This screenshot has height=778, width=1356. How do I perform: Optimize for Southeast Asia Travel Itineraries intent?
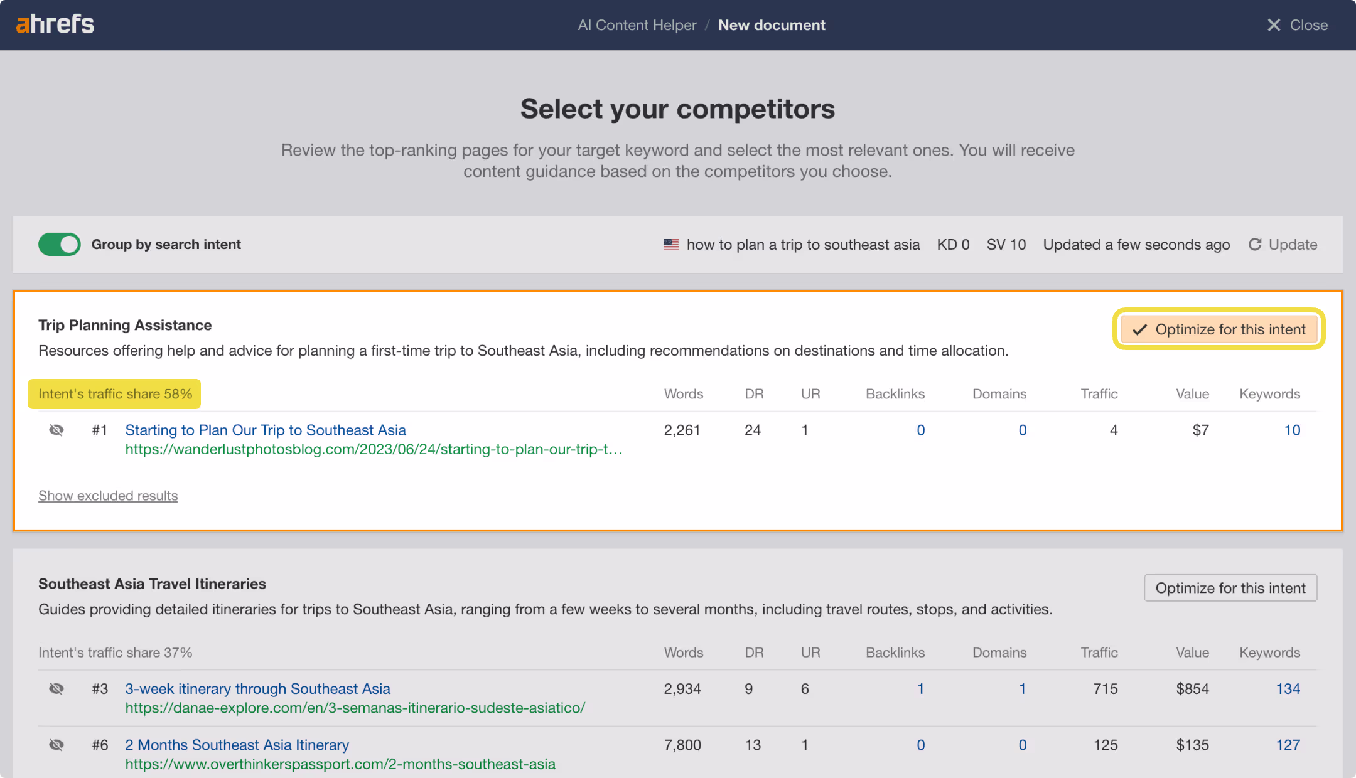pyautogui.click(x=1230, y=588)
